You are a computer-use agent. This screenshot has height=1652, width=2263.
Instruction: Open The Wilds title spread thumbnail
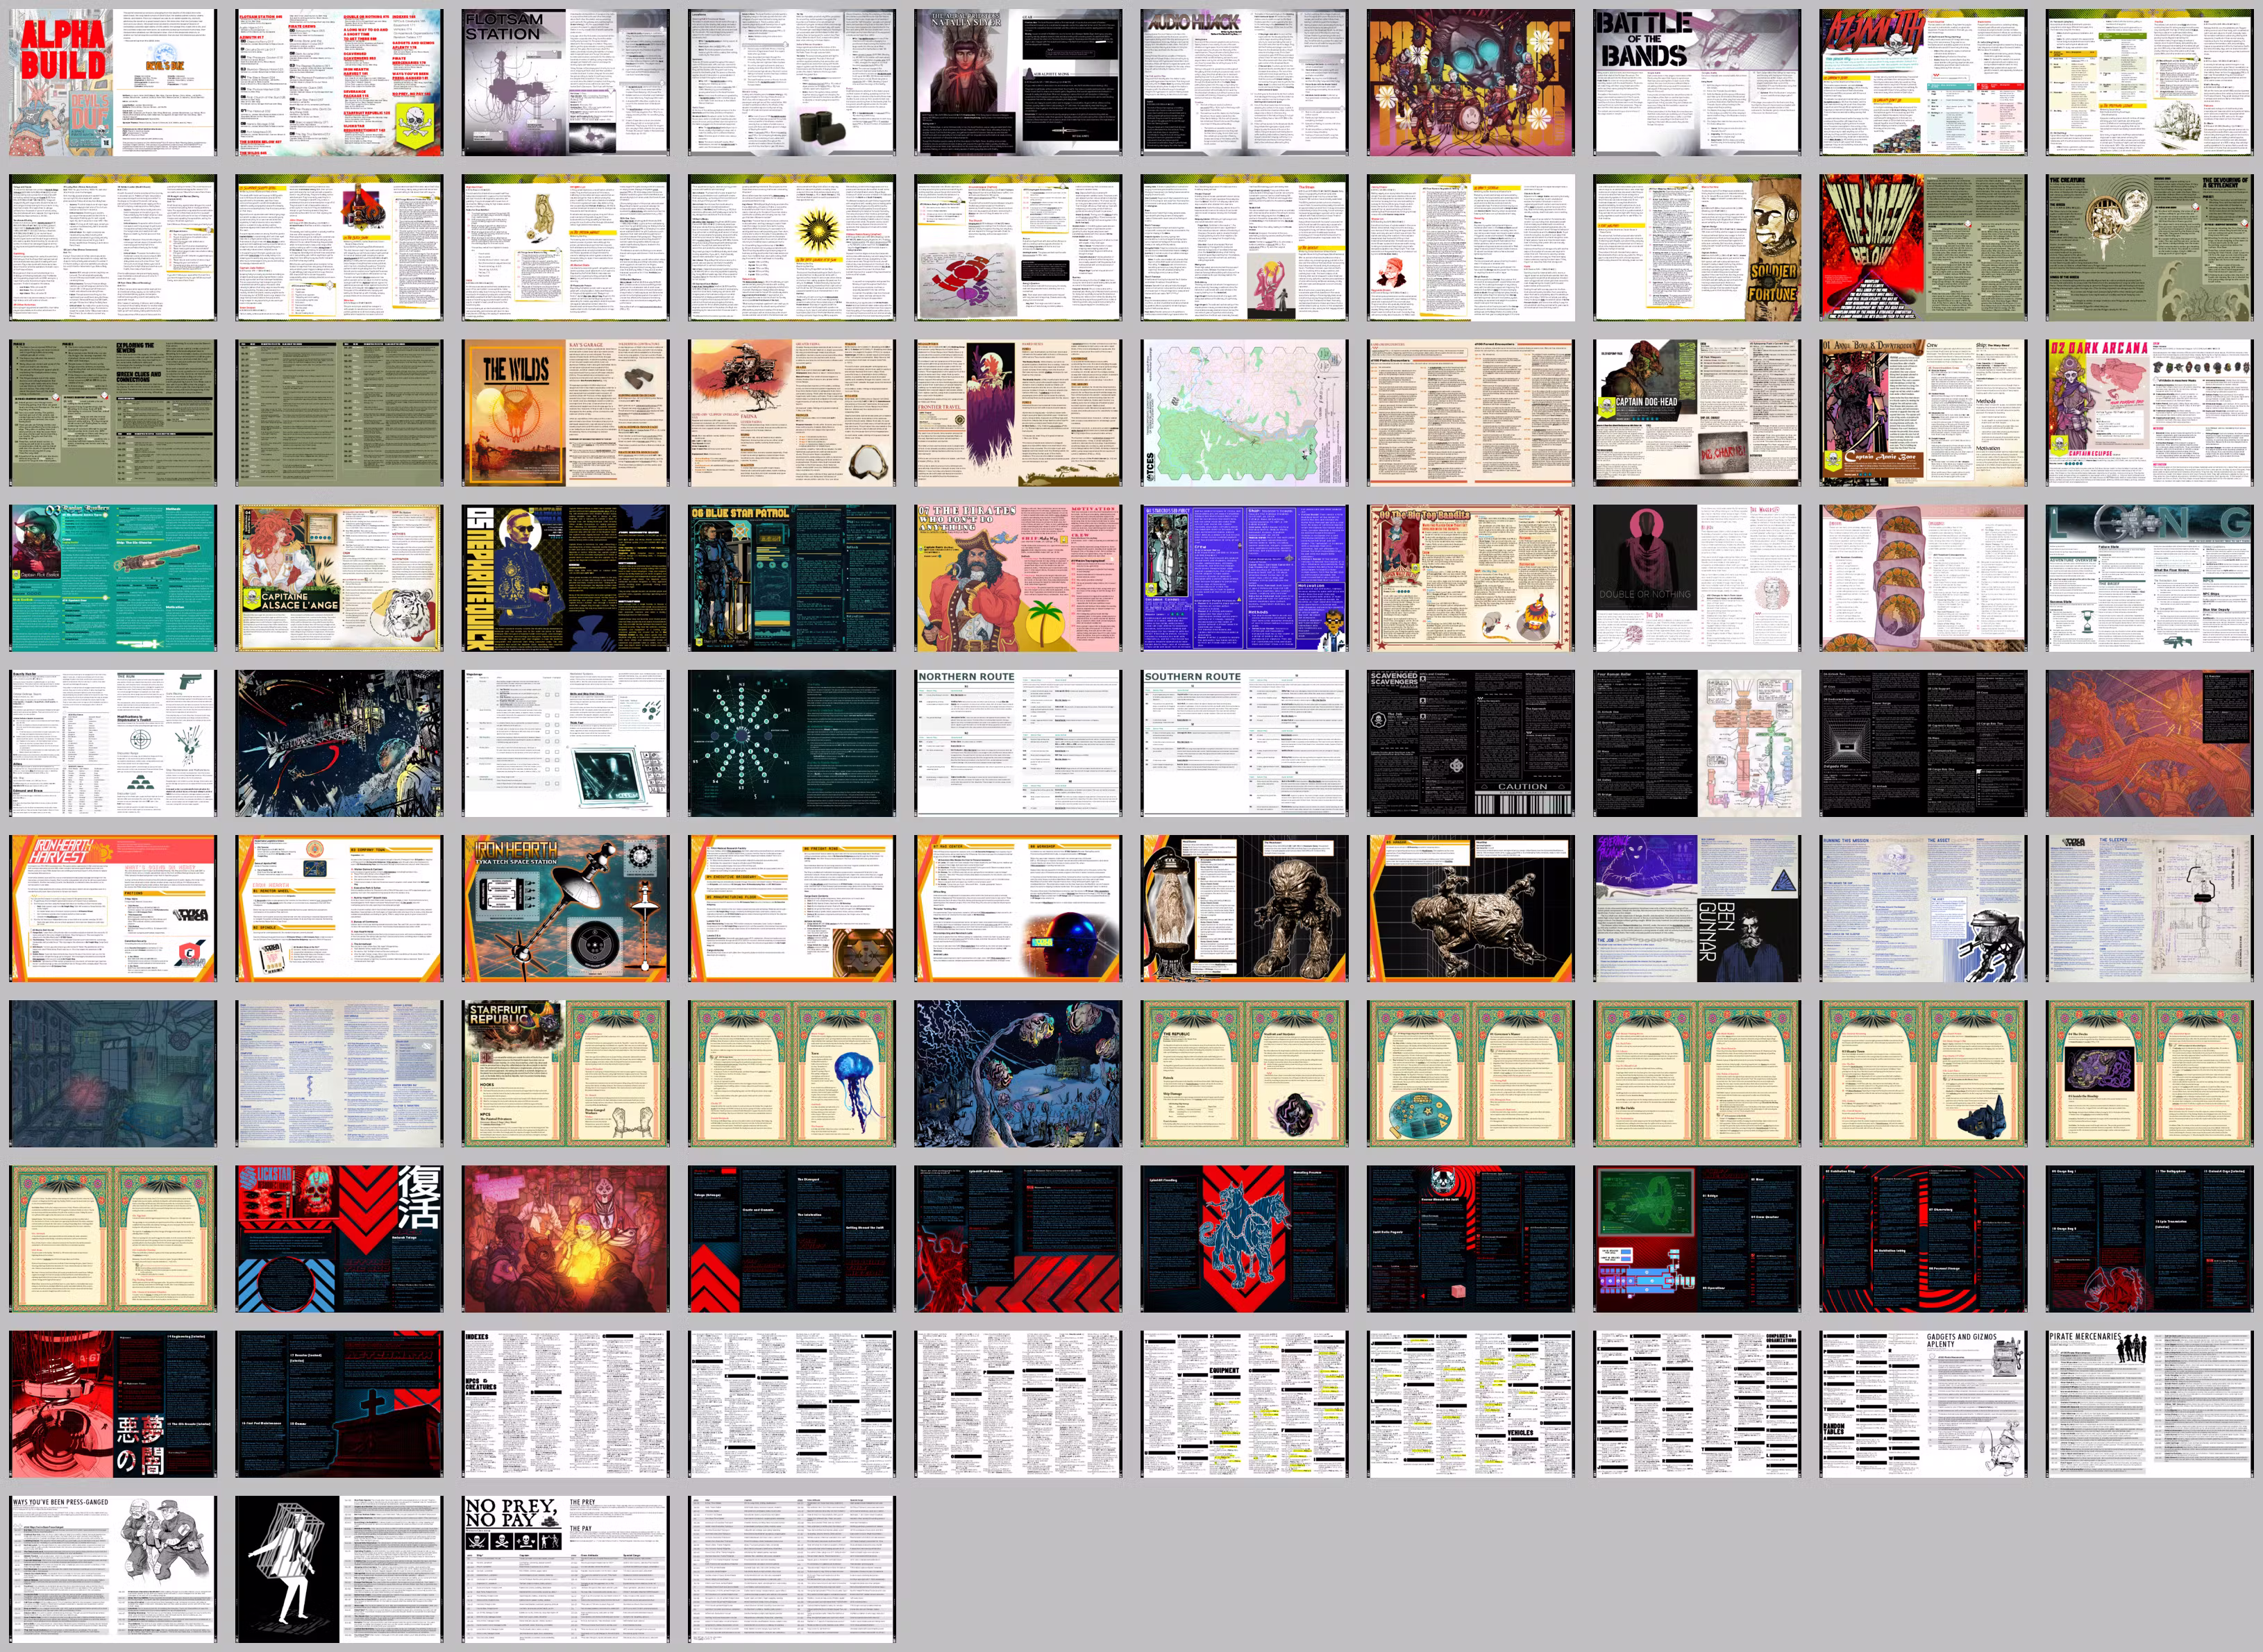(x=565, y=412)
